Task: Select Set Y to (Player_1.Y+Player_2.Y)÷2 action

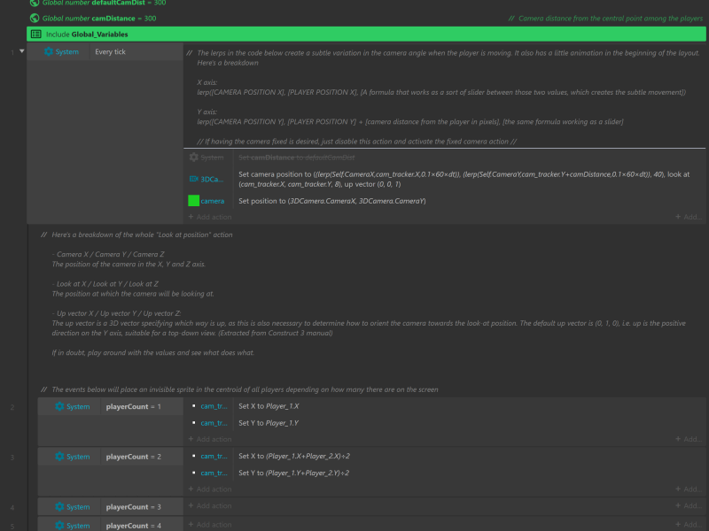Action: point(445,473)
